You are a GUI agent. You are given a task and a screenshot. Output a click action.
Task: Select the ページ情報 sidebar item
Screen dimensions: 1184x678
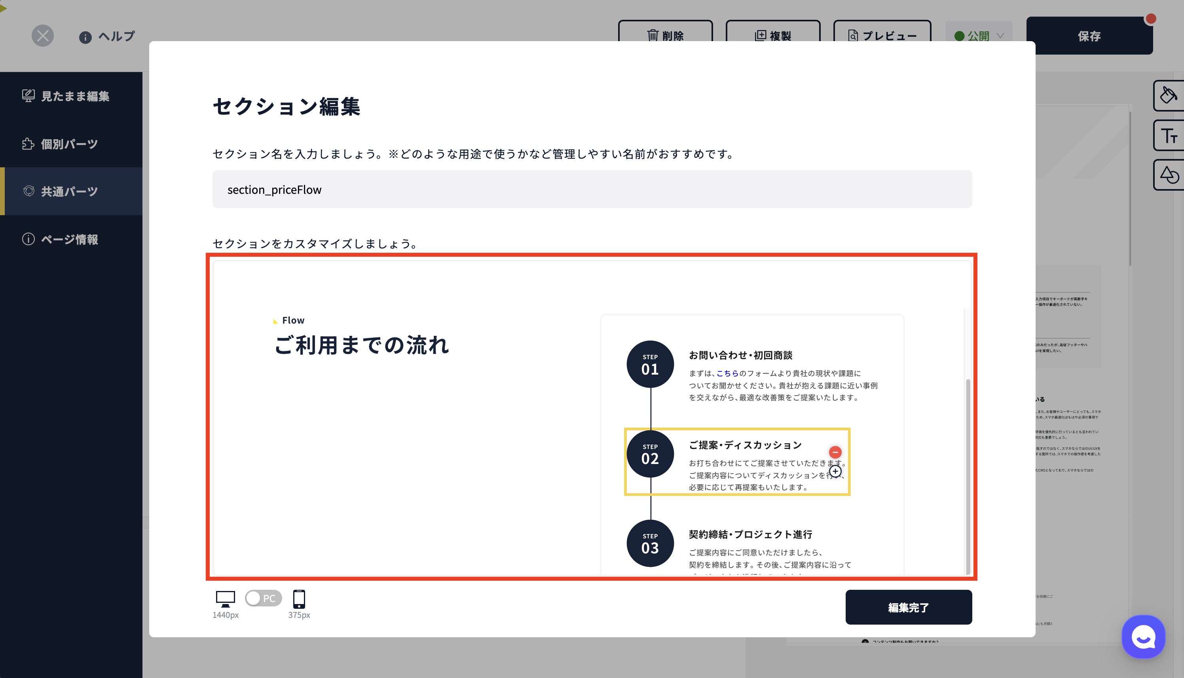click(71, 239)
